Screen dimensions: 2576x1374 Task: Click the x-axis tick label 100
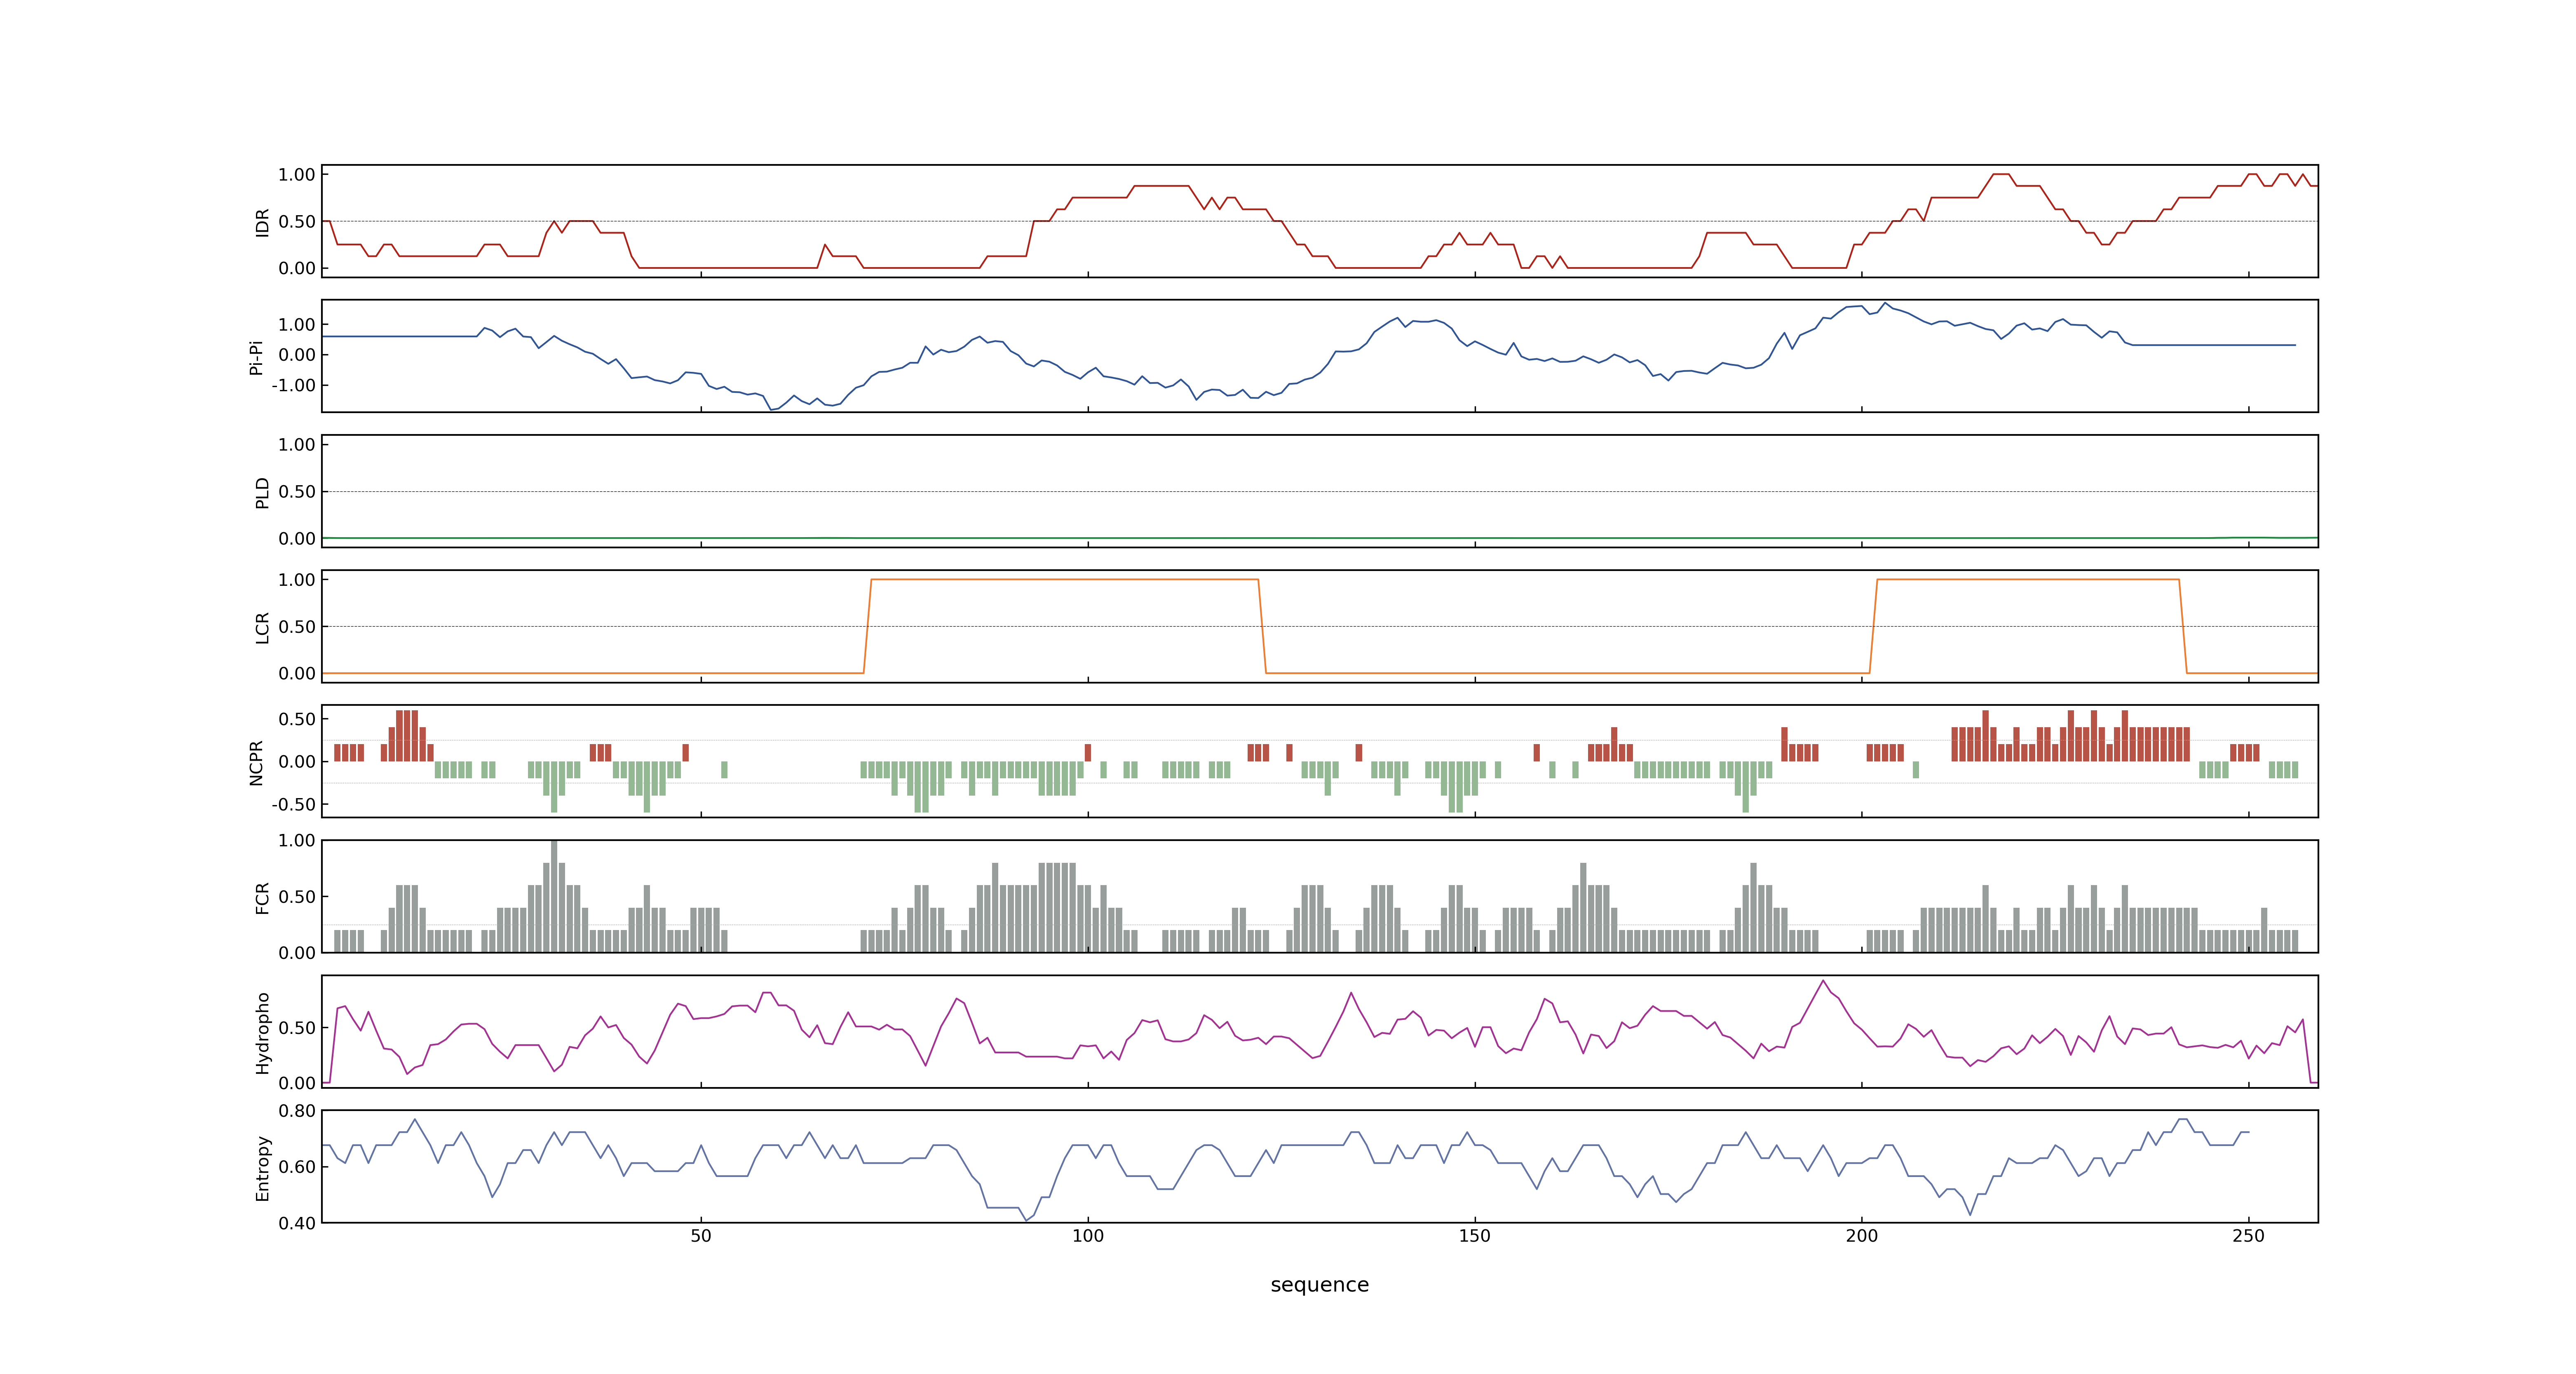pos(1088,1236)
